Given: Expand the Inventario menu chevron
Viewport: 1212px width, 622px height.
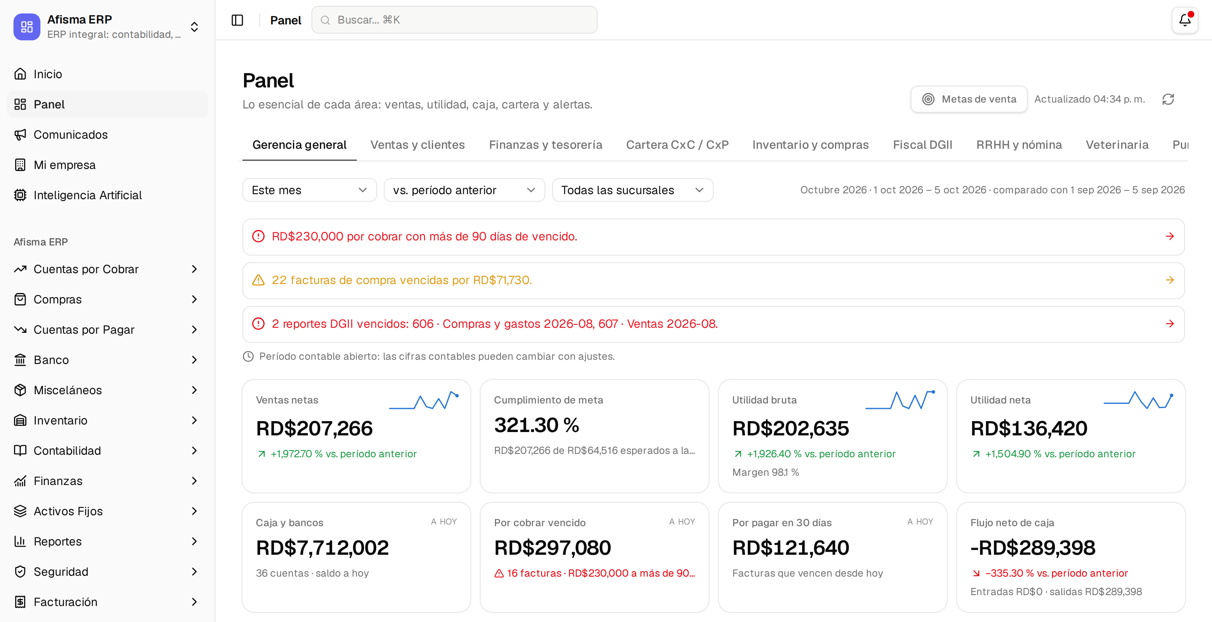Looking at the screenshot, I should pyautogui.click(x=194, y=420).
